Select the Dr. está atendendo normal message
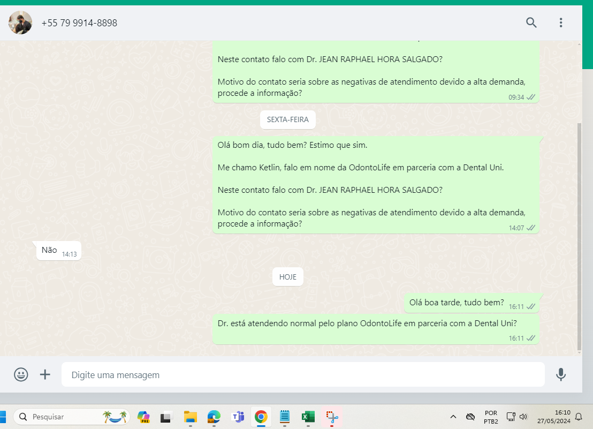593x429 pixels. tap(376, 329)
